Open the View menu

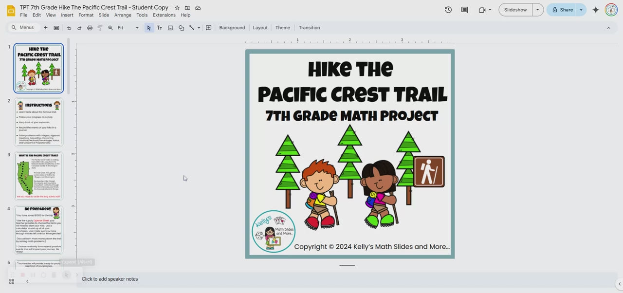[x=51, y=15]
